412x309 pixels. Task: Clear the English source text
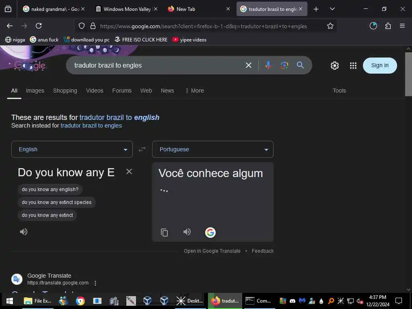click(129, 171)
